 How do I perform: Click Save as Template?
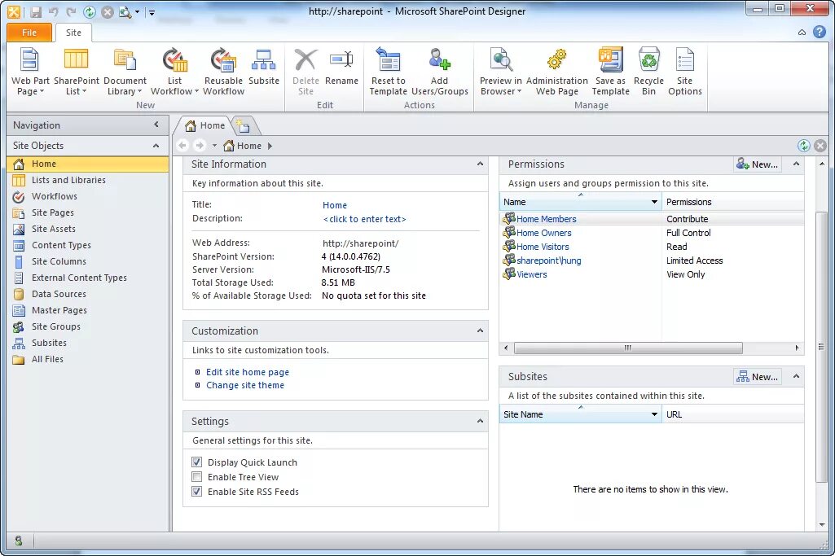point(610,72)
